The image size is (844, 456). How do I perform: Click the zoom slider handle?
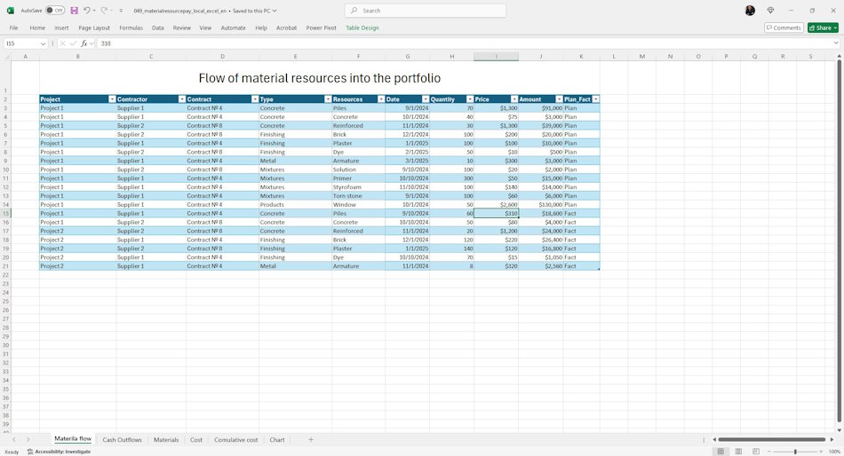point(795,452)
